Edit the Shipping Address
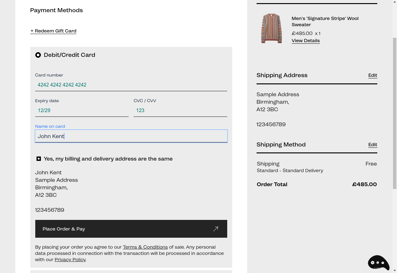This screenshot has width=397, height=273. pos(373,75)
